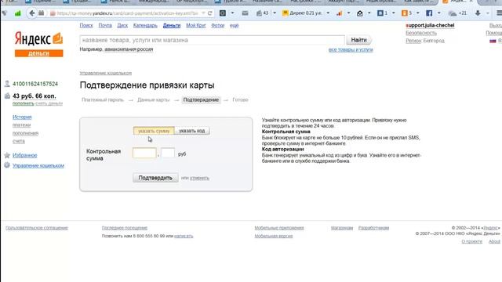Click the wallet icon showing 43
502x282 pixels.
tap(263, 13)
